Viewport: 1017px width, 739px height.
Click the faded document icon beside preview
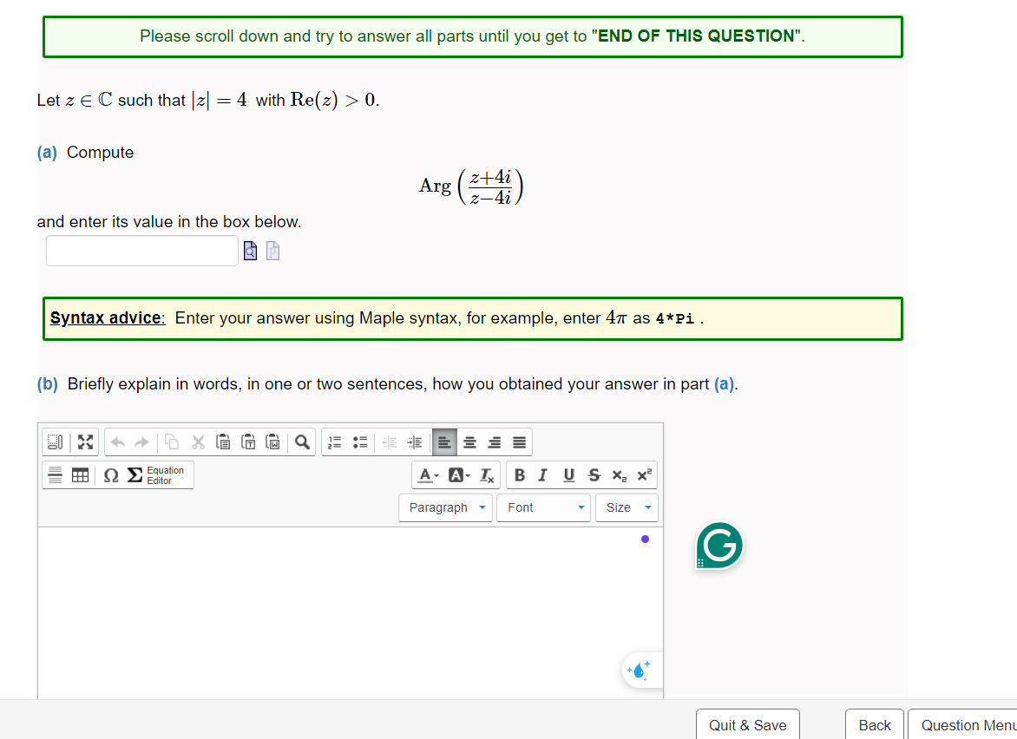pos(273,250)
